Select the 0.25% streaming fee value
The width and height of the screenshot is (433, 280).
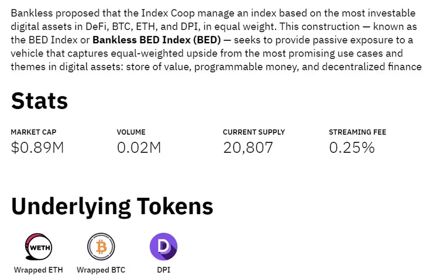tap(352, 148)
